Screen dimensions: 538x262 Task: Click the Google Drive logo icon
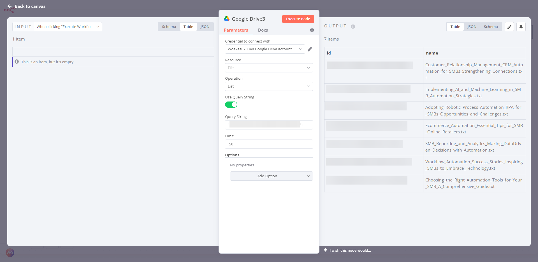227,19
